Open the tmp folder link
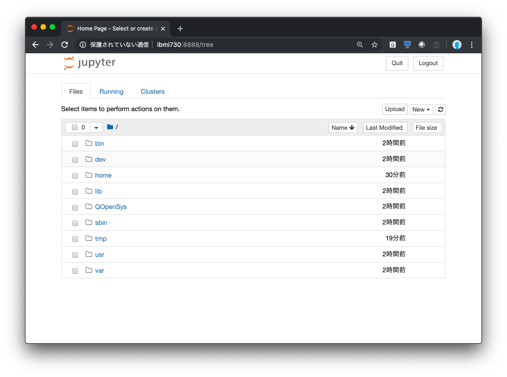This screenshot has width=507, height=377. point(101,239)
